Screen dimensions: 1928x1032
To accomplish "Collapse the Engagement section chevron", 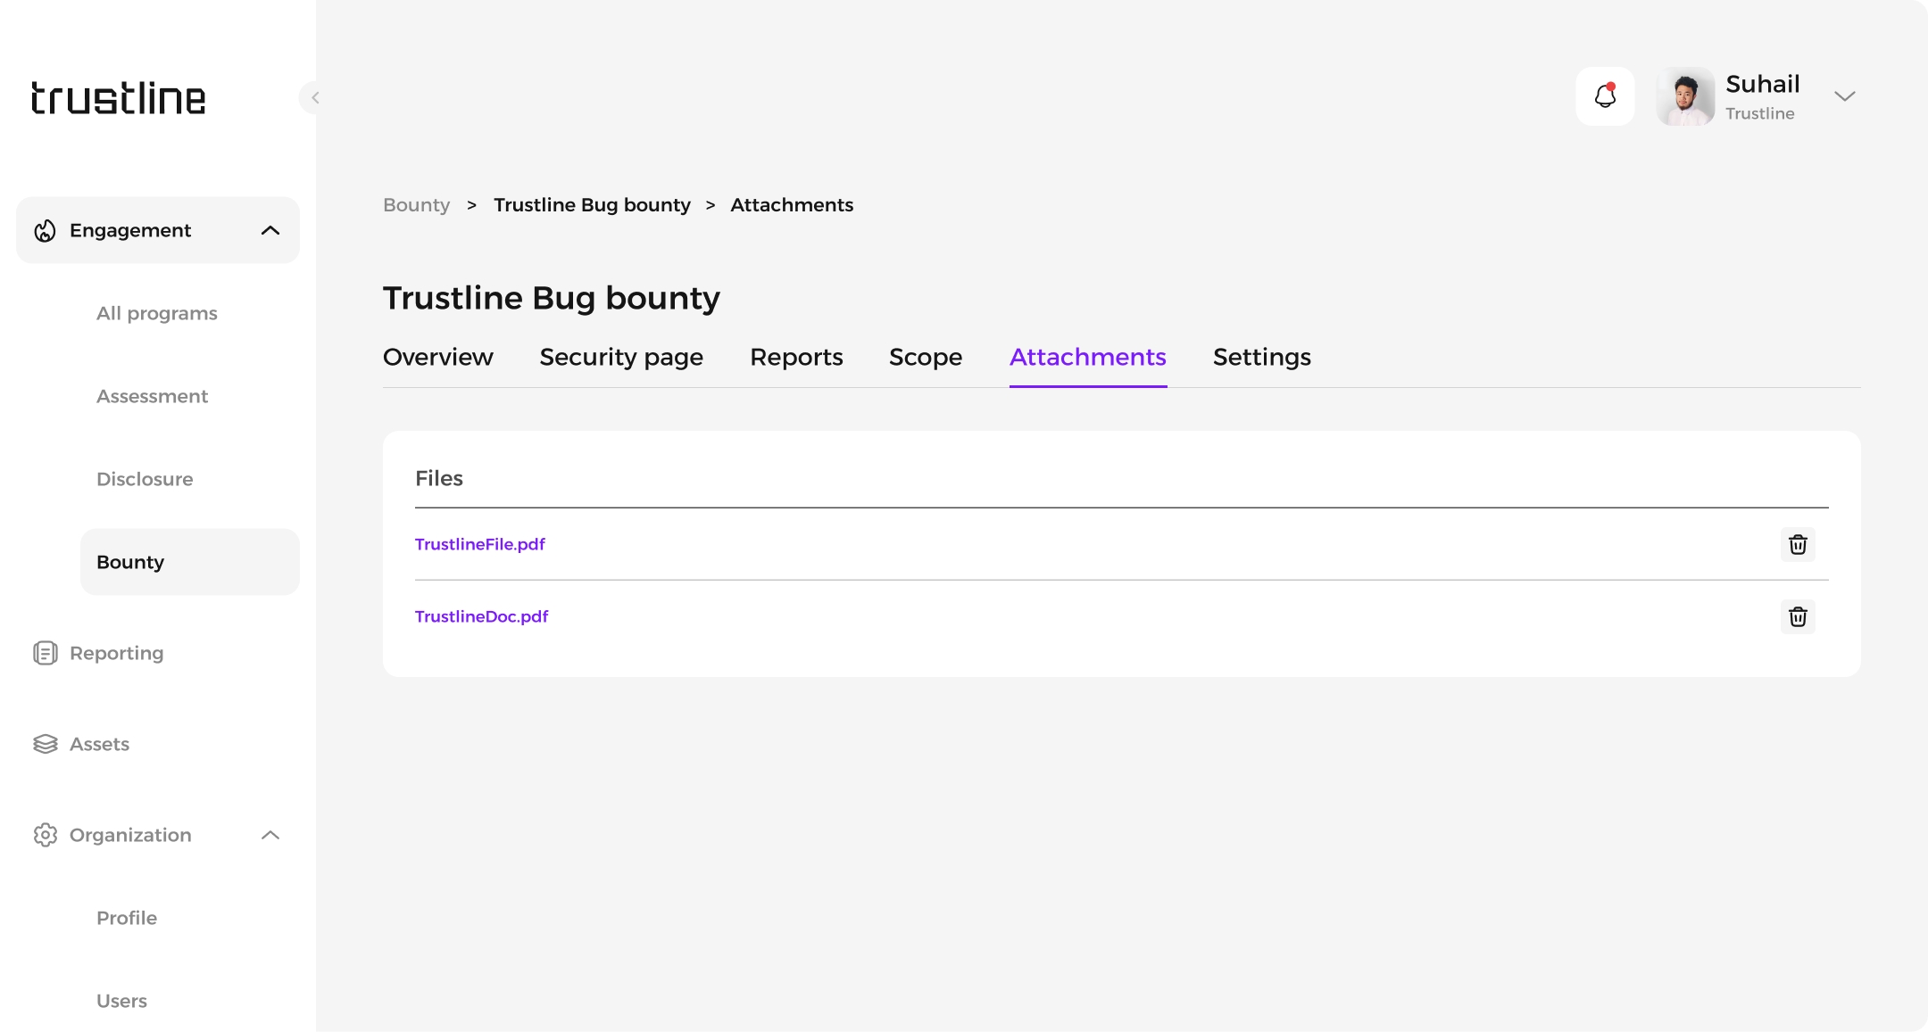I will [x=270, y=231].
